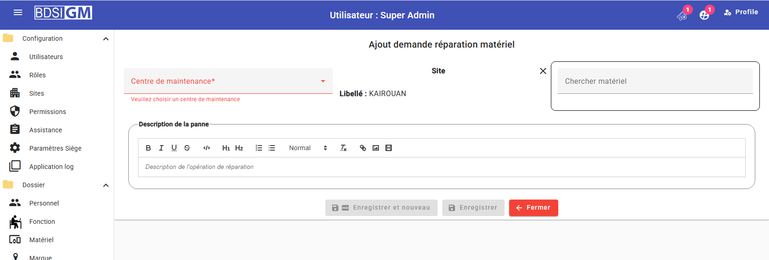This screenshot has width=769, height=260.
Task: Insert a video in editor
Action: 389,148
